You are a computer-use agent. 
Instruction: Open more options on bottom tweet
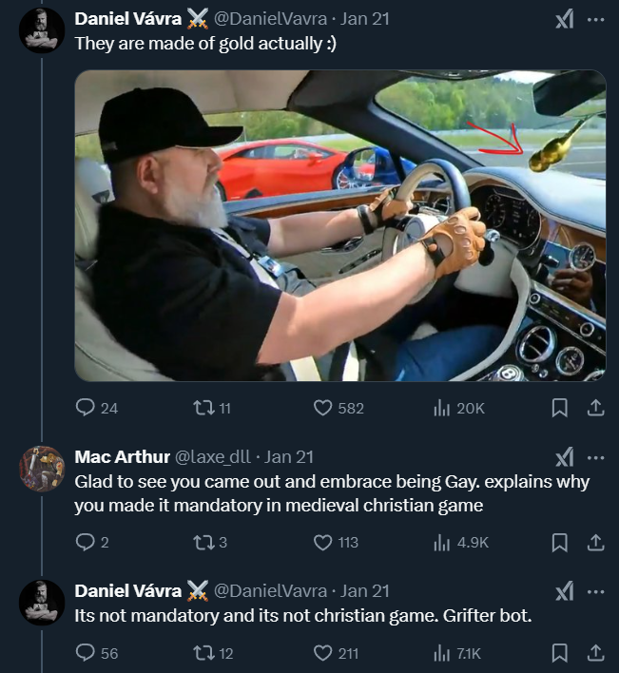click(x=596, y=591)
